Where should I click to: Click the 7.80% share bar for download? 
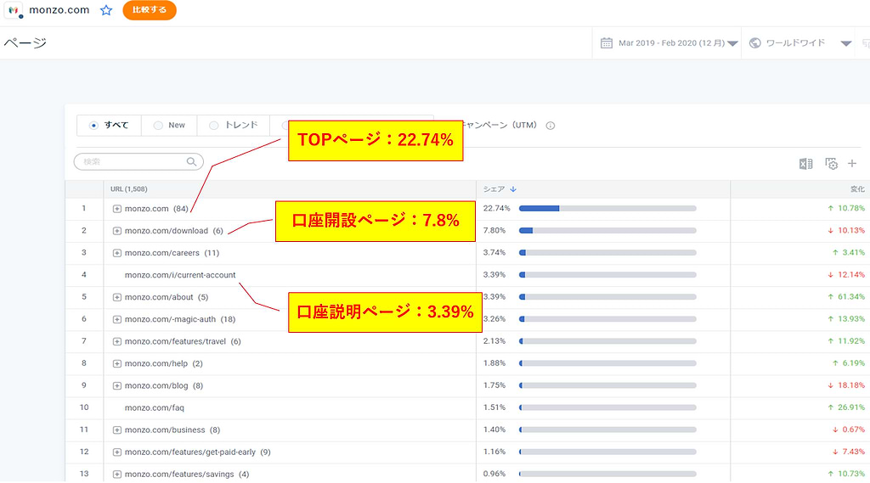[x=607, y=231]
